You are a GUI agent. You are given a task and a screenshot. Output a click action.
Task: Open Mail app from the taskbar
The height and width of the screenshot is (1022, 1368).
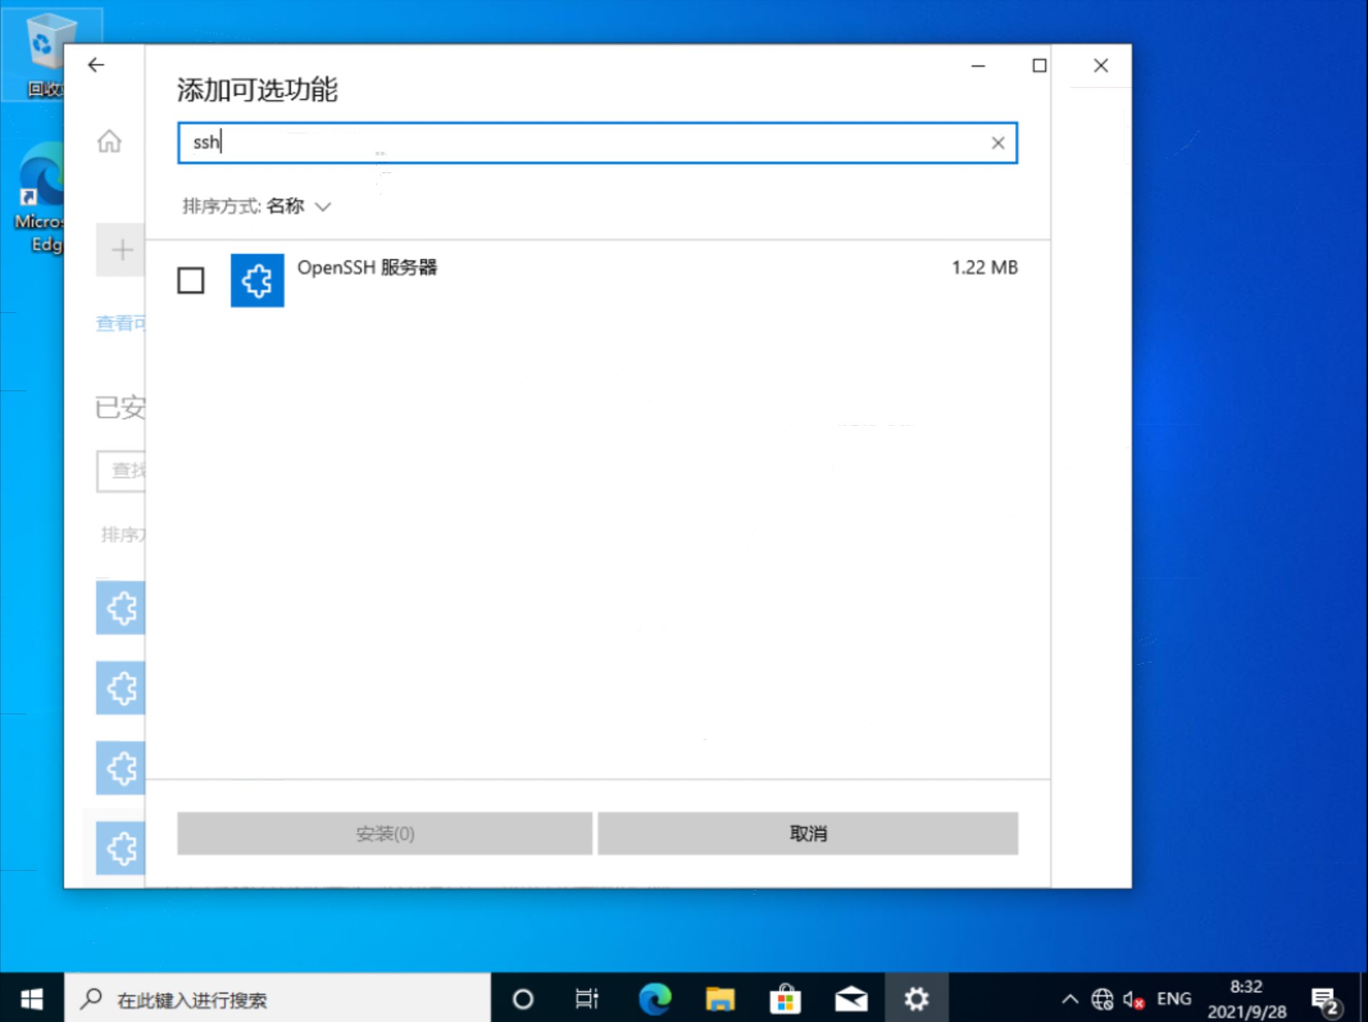(x=851, y=999)
